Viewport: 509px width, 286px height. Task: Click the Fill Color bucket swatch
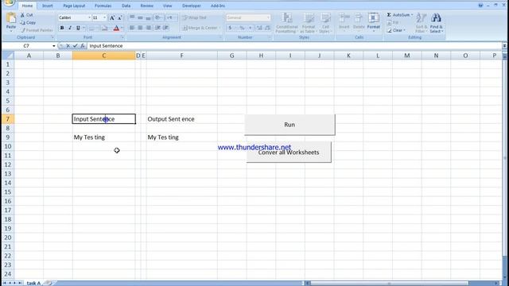[104, 29]
